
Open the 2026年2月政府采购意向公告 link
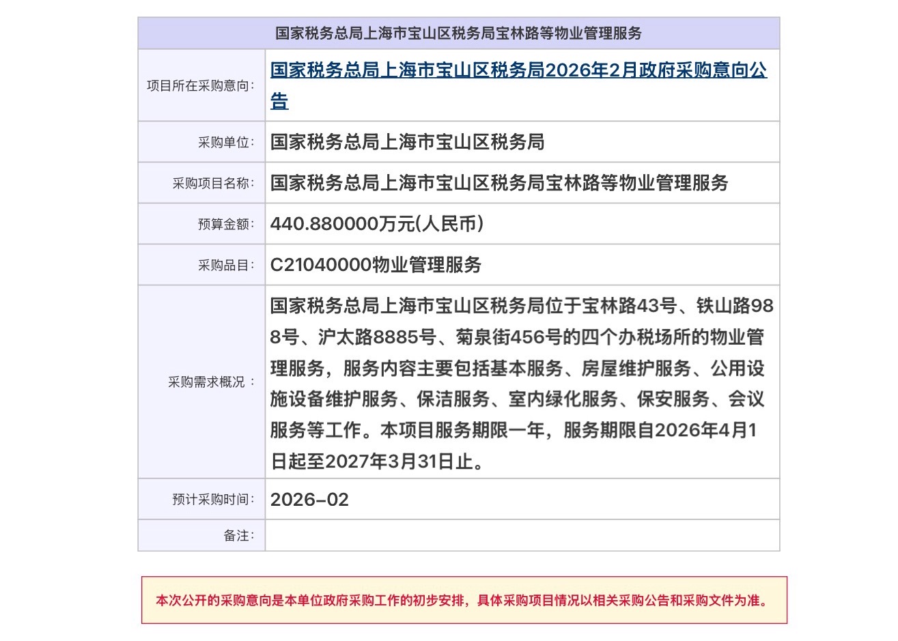click(x=518, y=71)
